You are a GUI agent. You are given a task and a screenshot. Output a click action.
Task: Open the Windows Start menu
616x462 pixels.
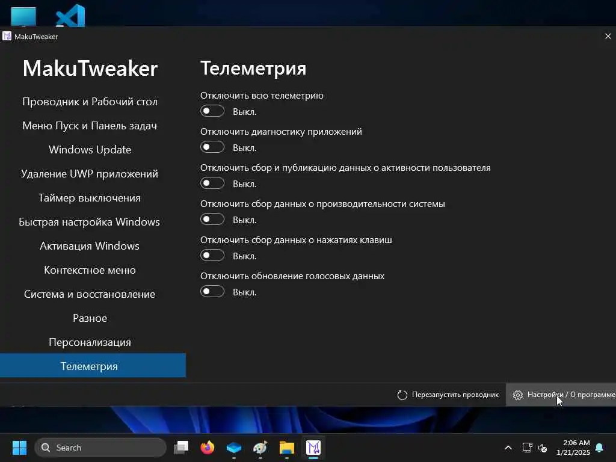19,448
